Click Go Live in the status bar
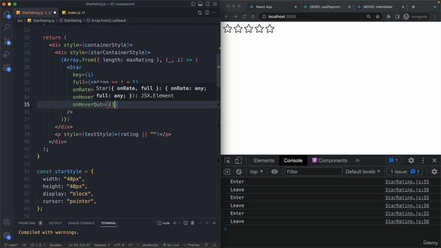The width and height of the screenshot is (441, 248). click(171, 245)
